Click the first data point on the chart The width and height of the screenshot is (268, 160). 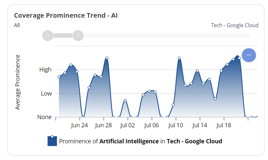coord(59,77)
